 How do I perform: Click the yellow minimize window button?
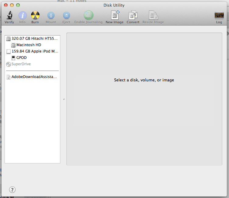12,5
